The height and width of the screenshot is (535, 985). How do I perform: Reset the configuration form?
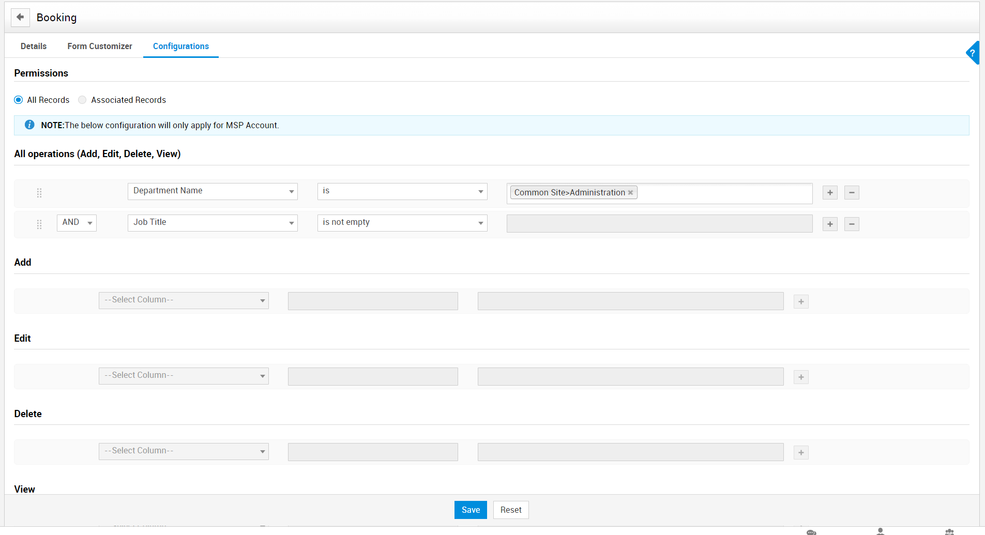tap(510, 510)
